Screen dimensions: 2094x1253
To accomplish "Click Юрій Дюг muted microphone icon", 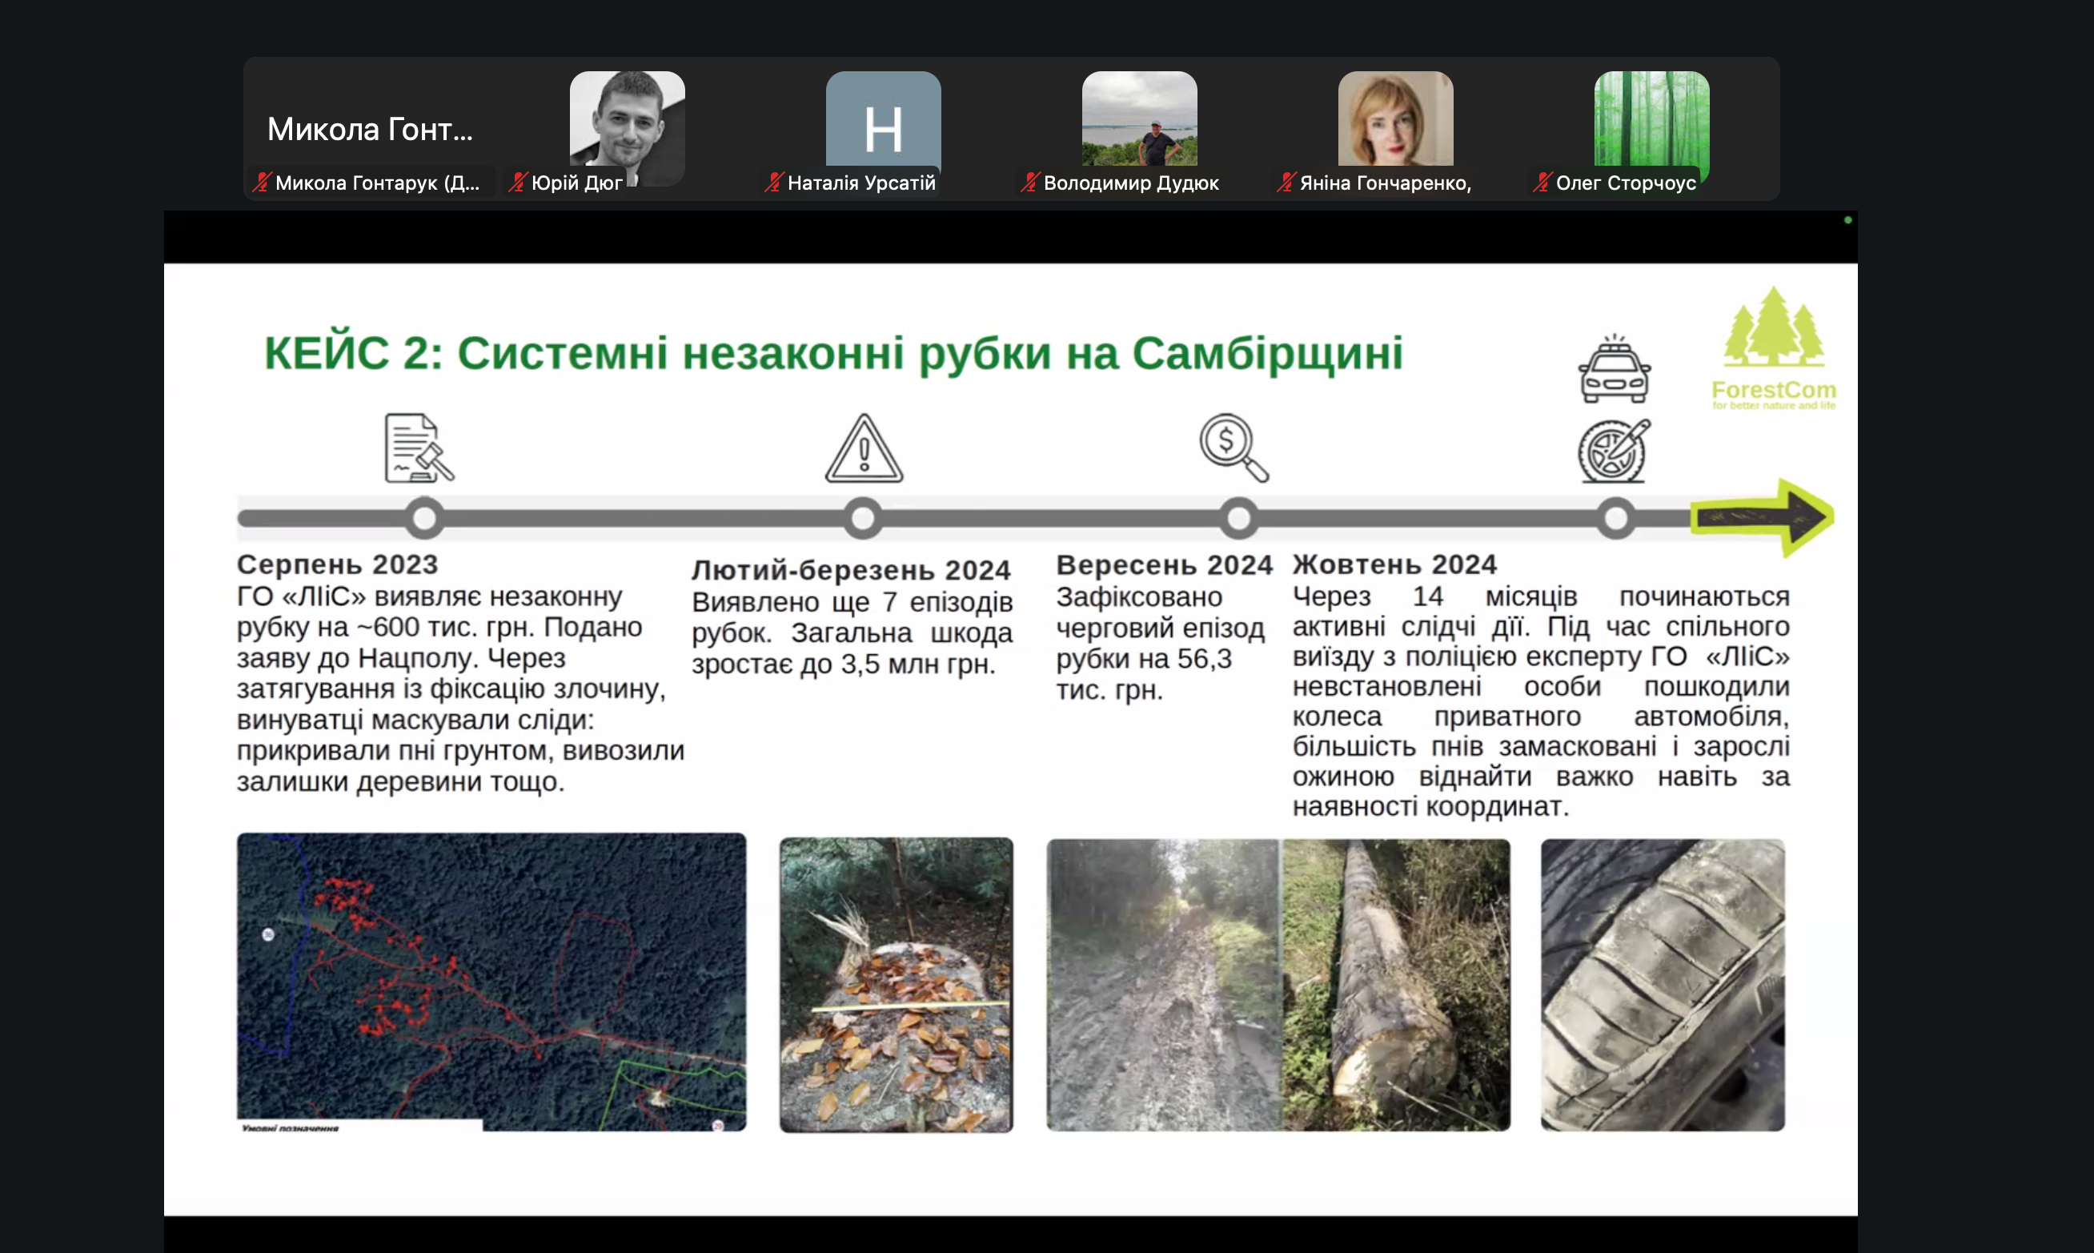I will 517,183.
